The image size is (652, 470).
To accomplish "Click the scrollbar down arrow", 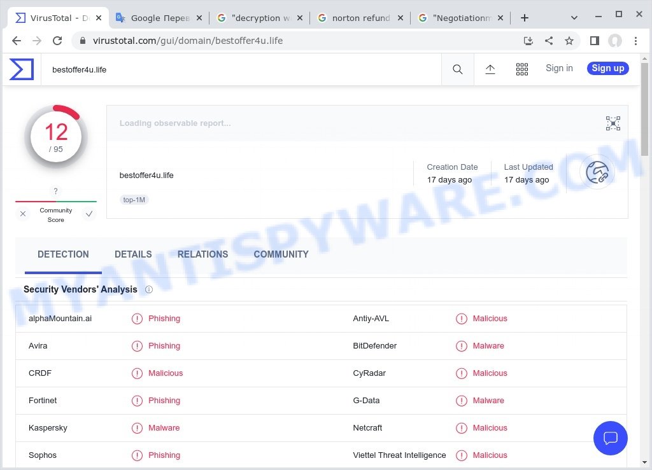I will coord(644,462).
